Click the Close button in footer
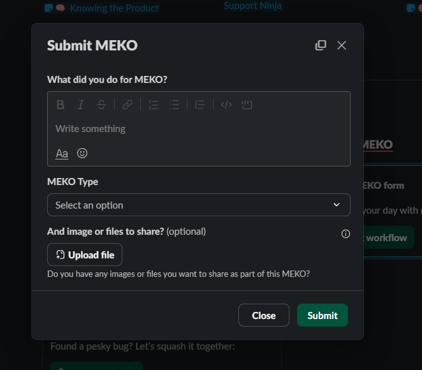Image resolution: width=422 pixels, height=370 pixels. point(264,315)
